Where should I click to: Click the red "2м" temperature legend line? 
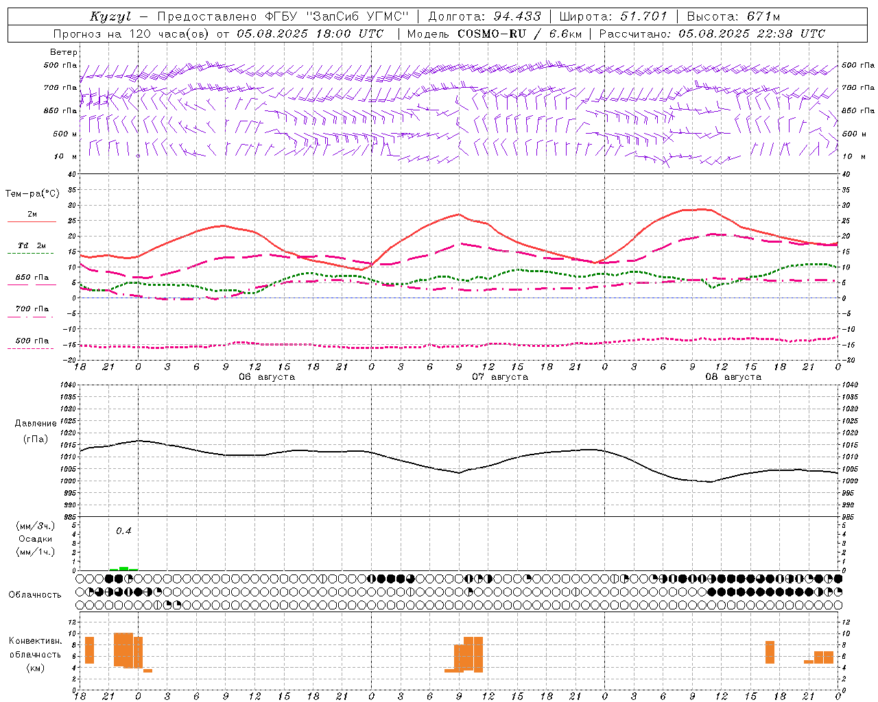tap(32, 221)
